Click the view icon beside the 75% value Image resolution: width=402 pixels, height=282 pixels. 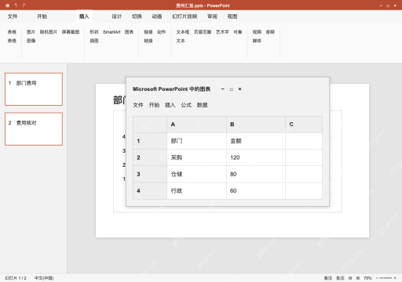tap(358, 278)
